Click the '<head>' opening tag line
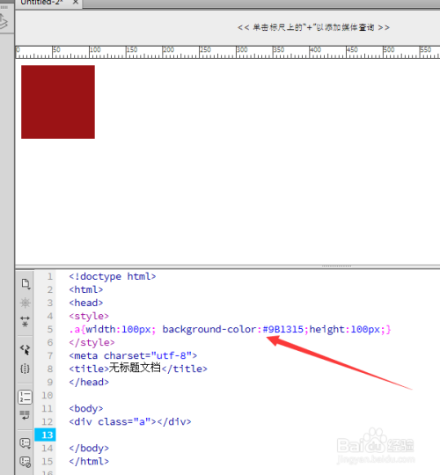The height and width of the screenshot is (475, 440). (86, 303)
